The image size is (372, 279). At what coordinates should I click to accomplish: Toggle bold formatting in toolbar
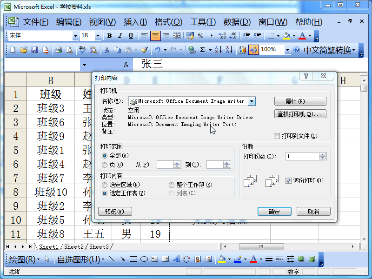[109, 36]
